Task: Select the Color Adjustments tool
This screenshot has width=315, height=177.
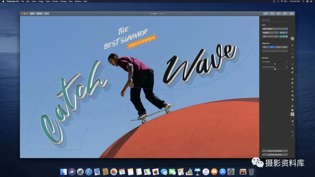Action: click(292, 121)
